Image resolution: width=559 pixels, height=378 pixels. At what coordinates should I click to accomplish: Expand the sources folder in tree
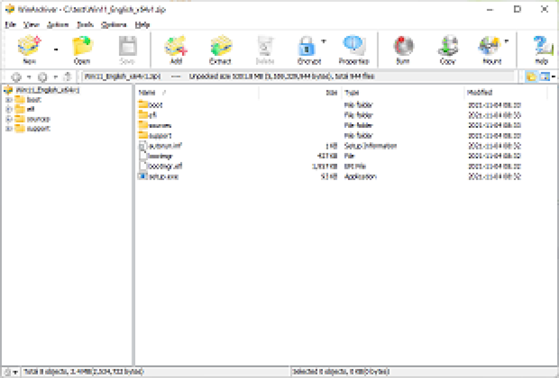pyautogui.click(x=9, y=119)
